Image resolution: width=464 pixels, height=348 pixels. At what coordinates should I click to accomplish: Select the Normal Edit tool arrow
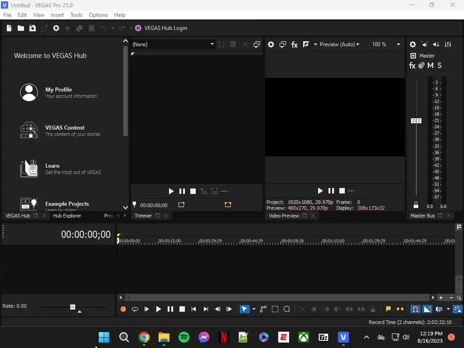pyautogui.click(x=244, y=309)
